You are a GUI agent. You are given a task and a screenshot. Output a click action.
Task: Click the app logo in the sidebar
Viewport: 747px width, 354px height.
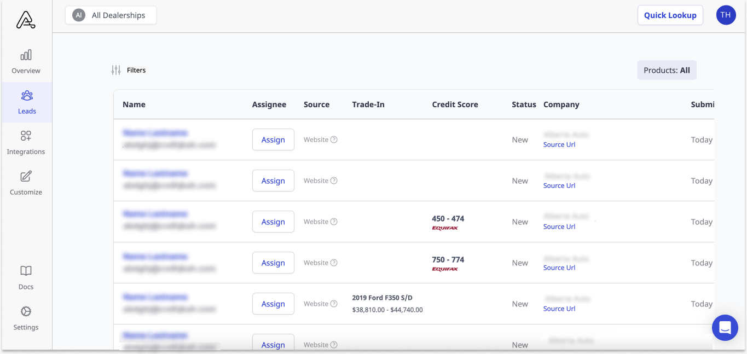(x=26, y=20)
